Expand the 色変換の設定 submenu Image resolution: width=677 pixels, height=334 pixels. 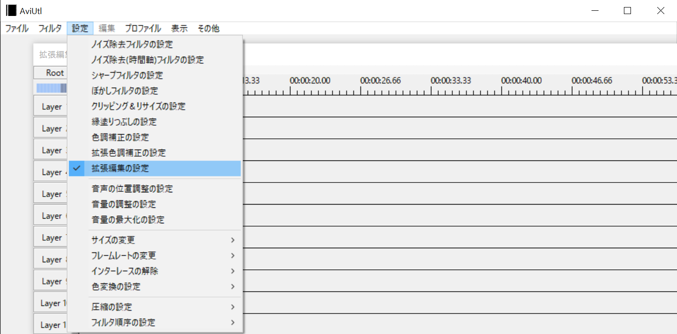pos(155,287)
